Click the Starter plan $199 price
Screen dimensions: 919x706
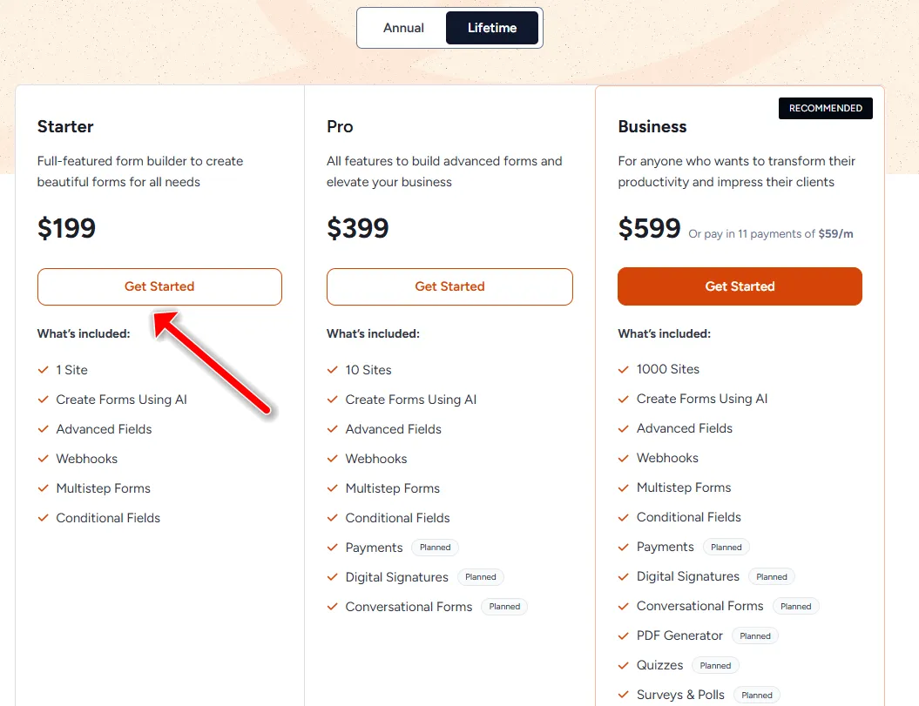(66, 228)
